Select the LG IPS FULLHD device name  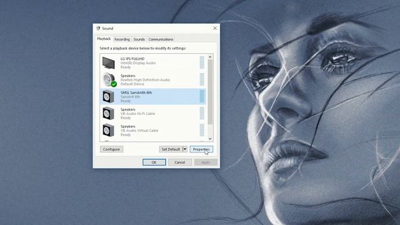[x=132, y=59]
